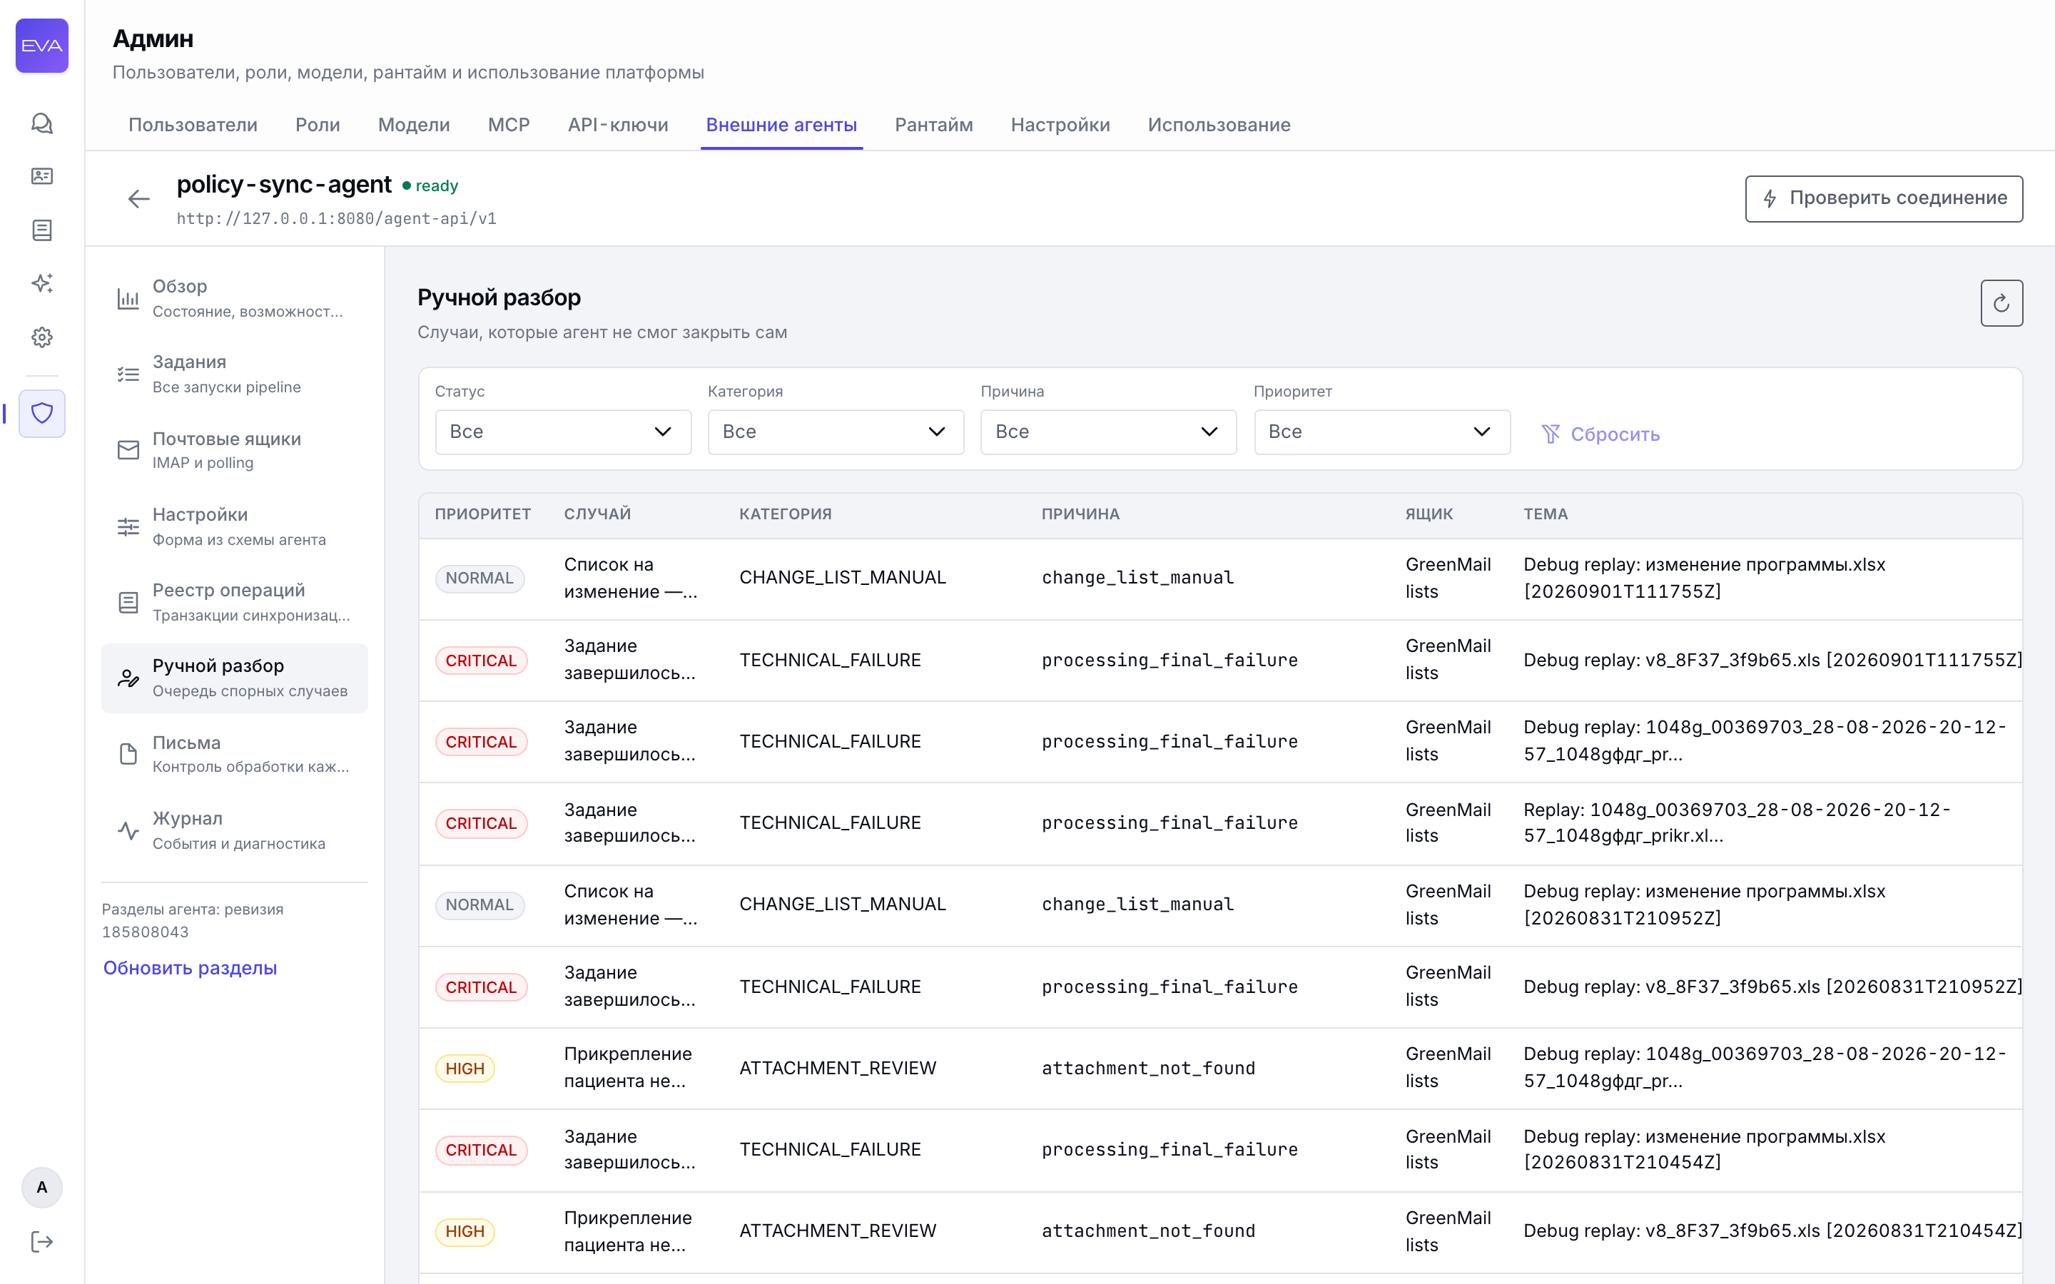Open row 'Replay: 1048g_00369703' case
Viewport: 2055px width, 1284px height.
(1220, 823)
